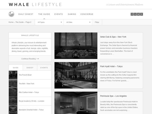Click the Leisure and Entertainment Platform tagline

coord(125,5)
